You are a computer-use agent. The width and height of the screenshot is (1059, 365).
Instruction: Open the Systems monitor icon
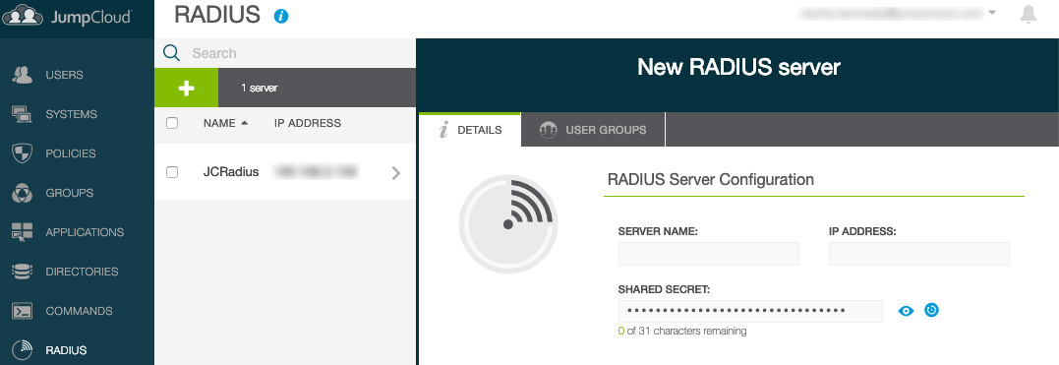[23, 114]
